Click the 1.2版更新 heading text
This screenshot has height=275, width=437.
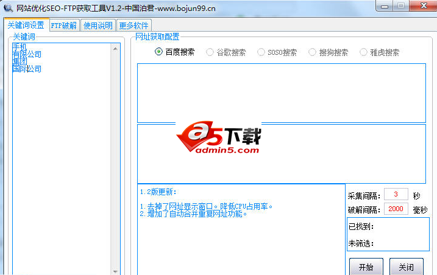(x=158, y=192)
